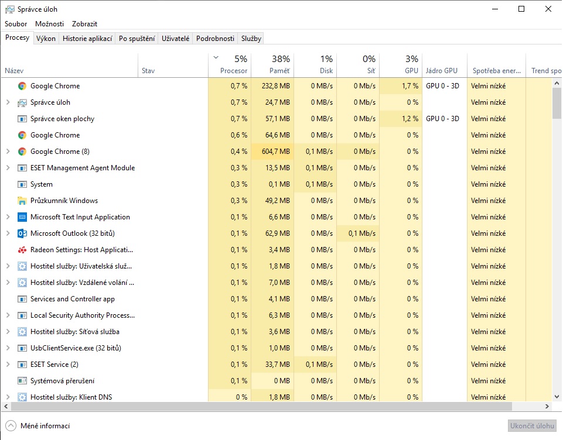Click the Systémová přerušení icon
Viewport: 563px width, 440px height.
point(22,381)
